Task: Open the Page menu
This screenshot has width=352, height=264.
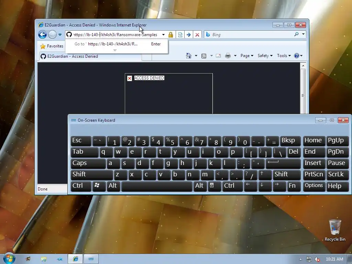Action: [x=247, y=56]
